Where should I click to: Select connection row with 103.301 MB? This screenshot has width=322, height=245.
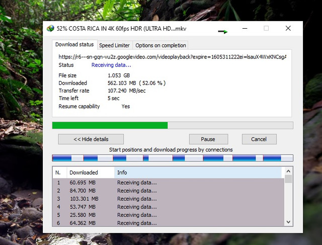[x=169, y=199]
